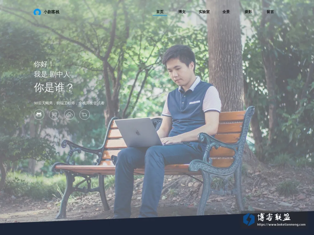Image resolution: width=314 pixels, height=235 pixels.
Task: Click the 我是 剧中人 text
Action: [x=52, y=74]
